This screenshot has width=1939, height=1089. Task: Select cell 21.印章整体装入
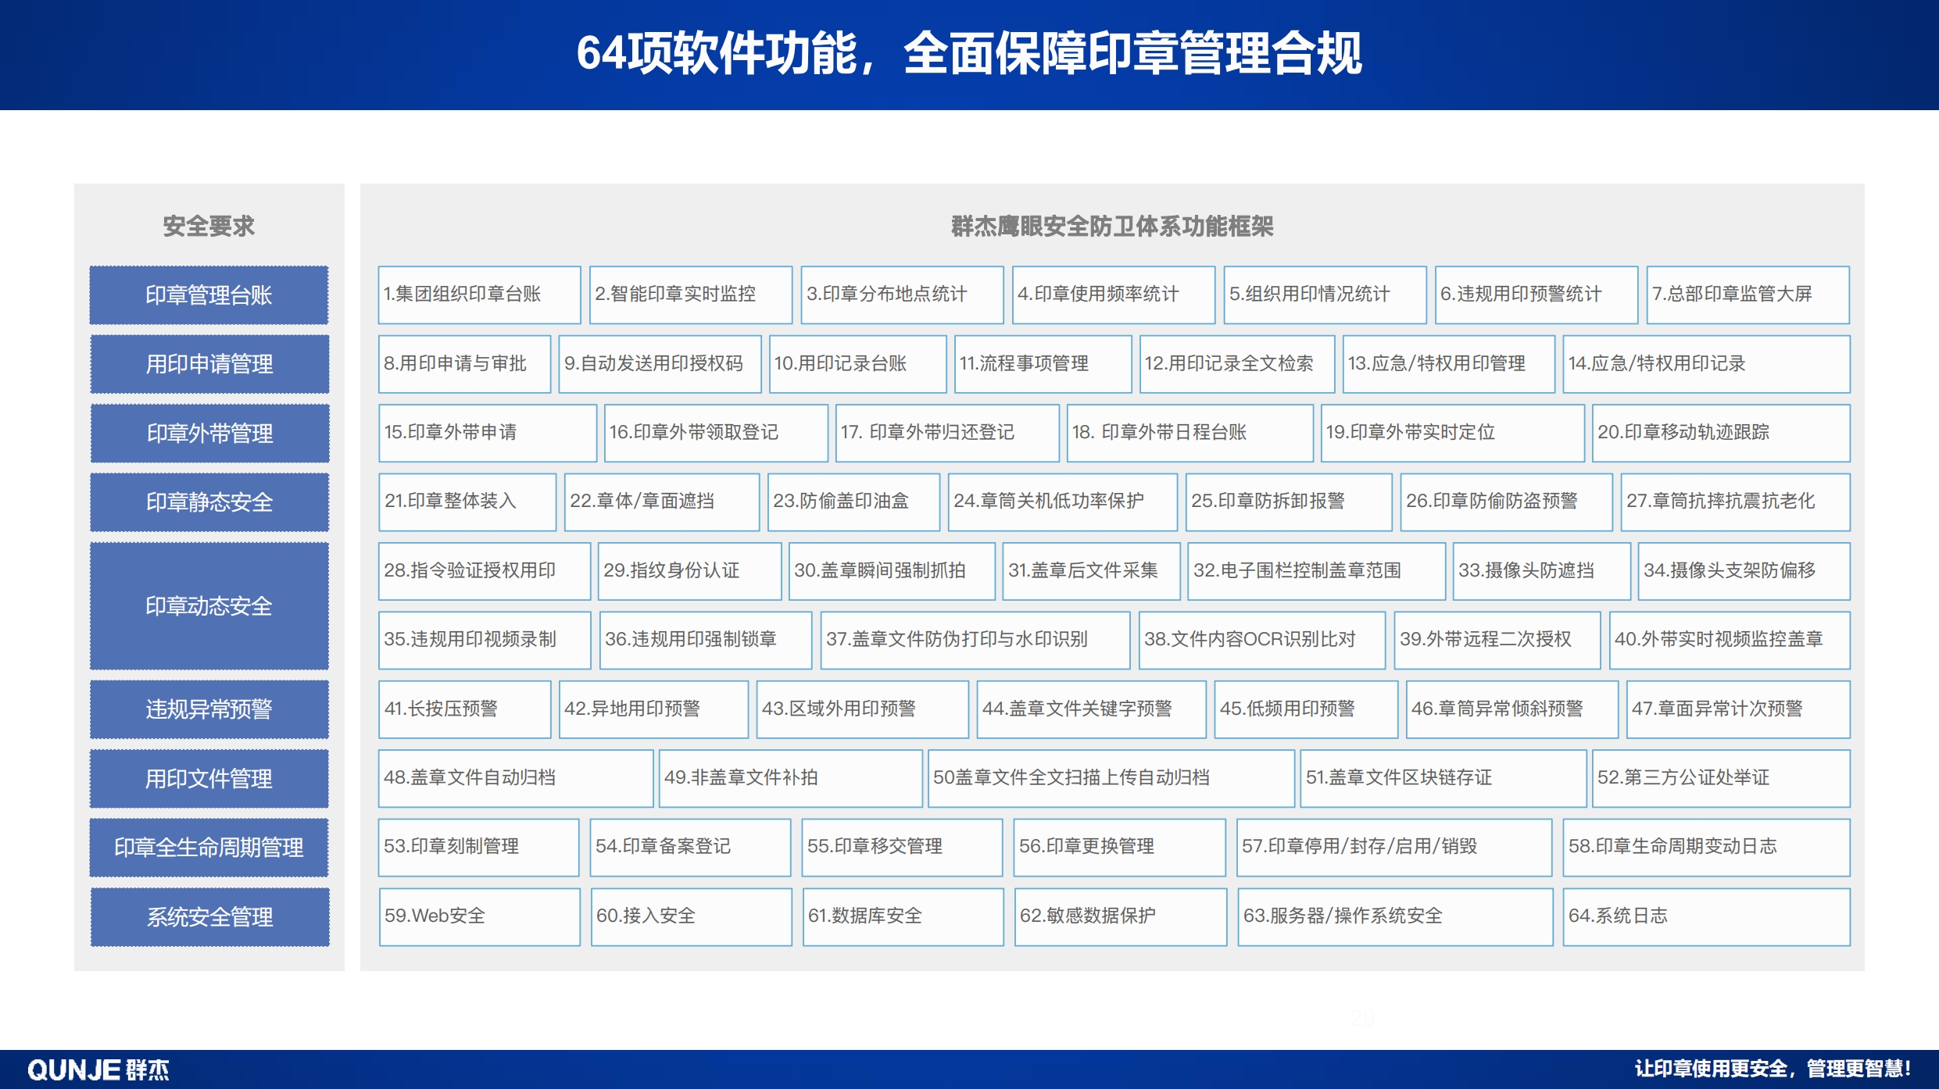[x=467, y=502]
